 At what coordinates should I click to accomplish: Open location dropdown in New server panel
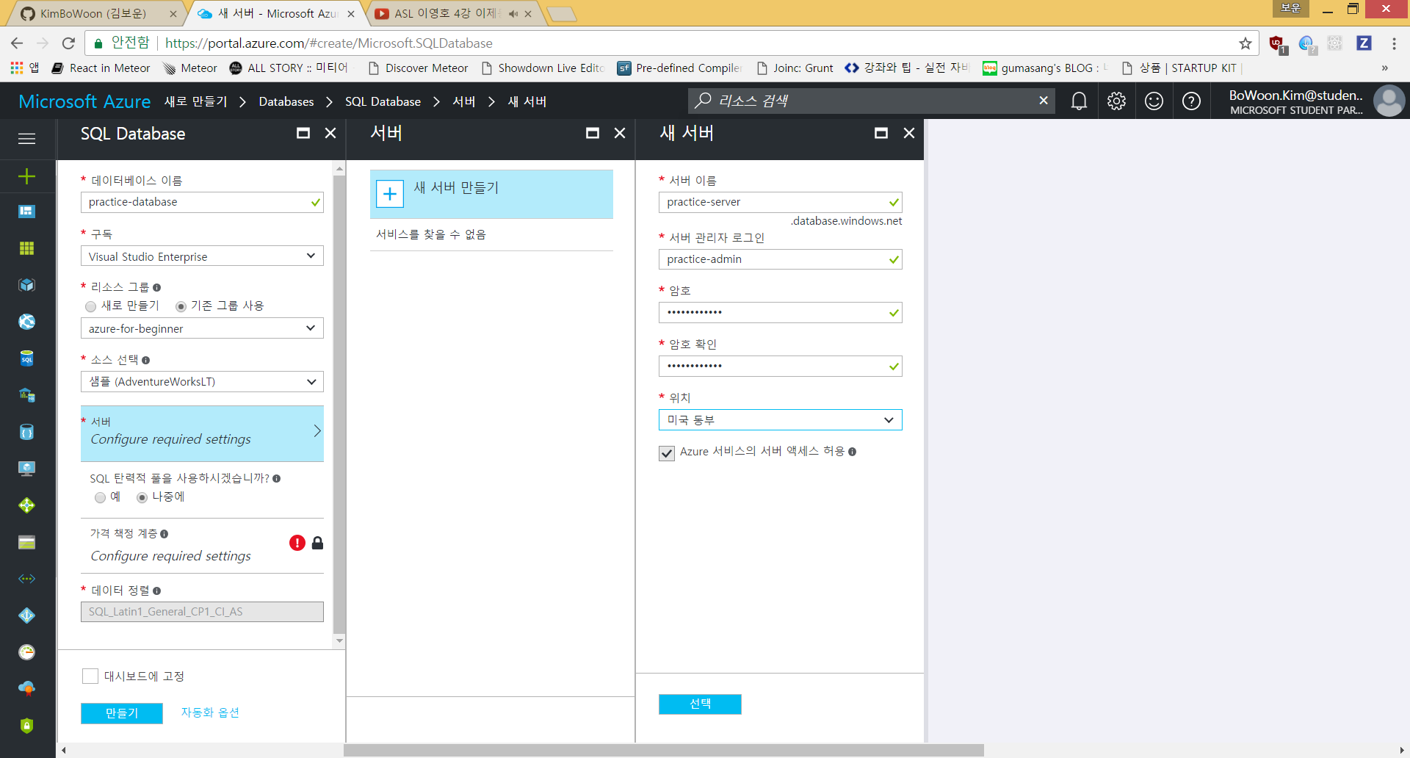(x=780, y=420)
